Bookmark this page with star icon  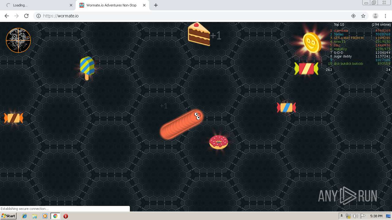click(x=363, y=16)
